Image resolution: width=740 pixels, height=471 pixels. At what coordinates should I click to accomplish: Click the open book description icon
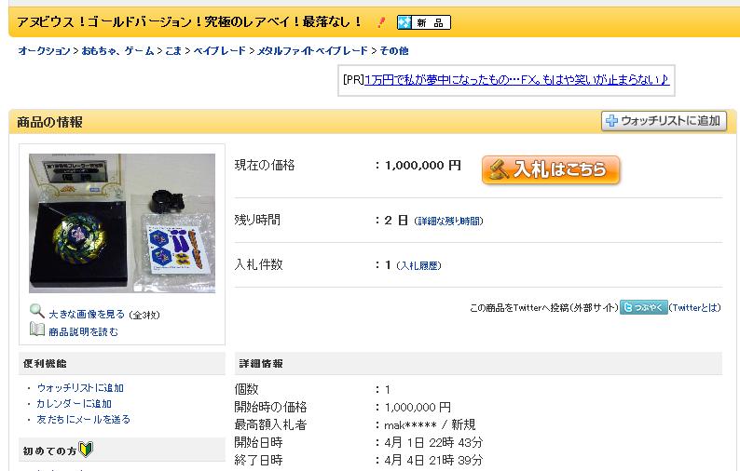click(x=36, y=330)
